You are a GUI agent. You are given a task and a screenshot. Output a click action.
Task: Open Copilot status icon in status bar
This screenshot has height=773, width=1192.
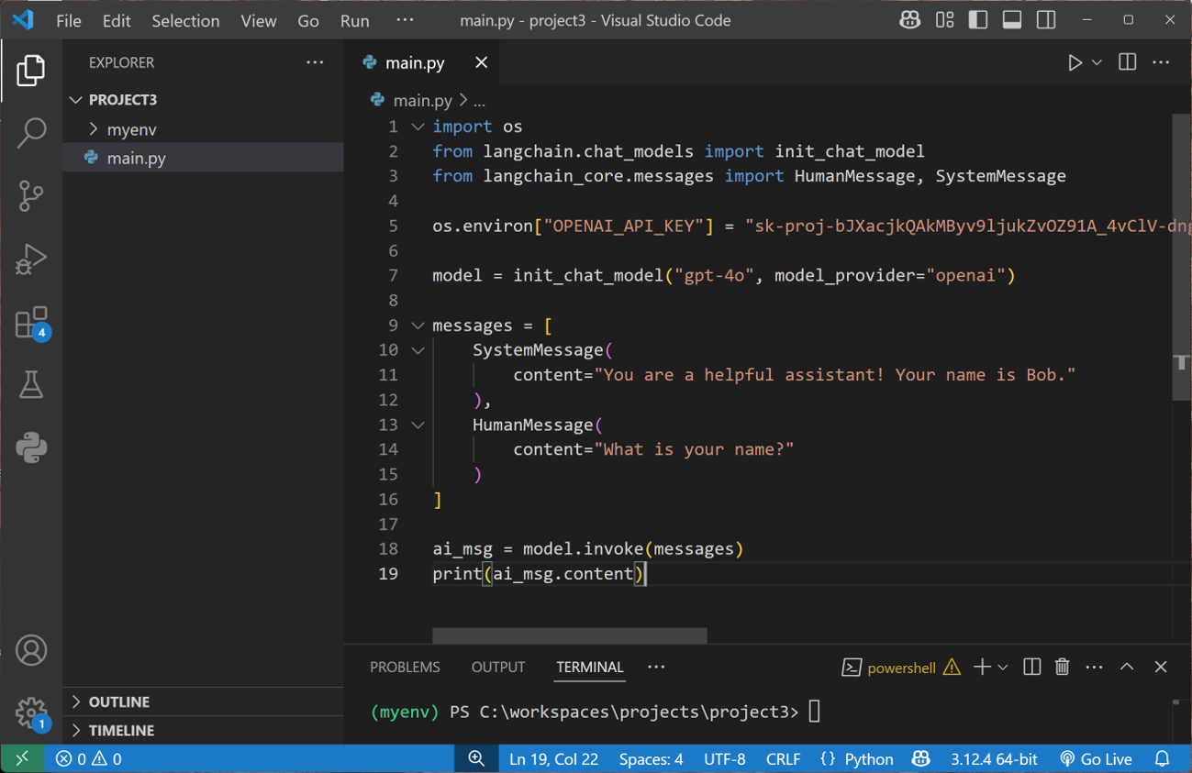click(x=920, y=758)
